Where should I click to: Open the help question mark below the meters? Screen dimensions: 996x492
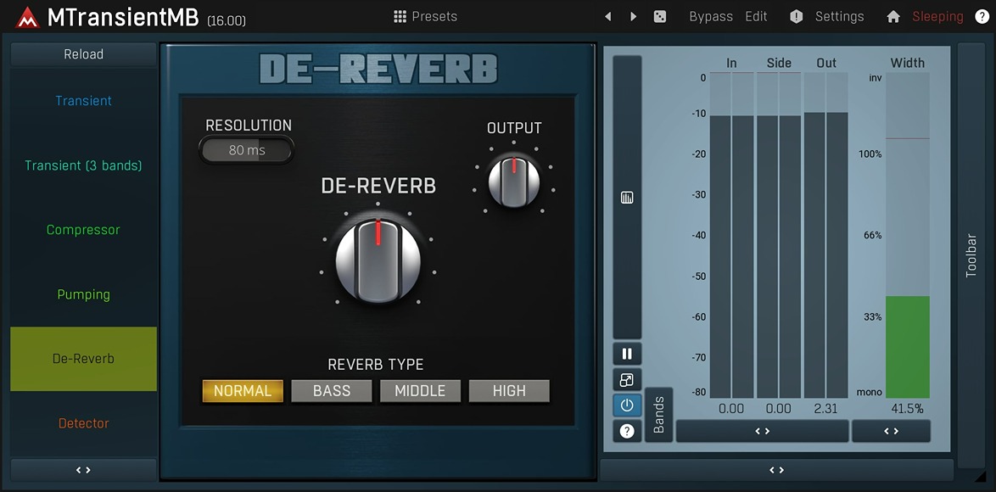click(x=626, y=430)
